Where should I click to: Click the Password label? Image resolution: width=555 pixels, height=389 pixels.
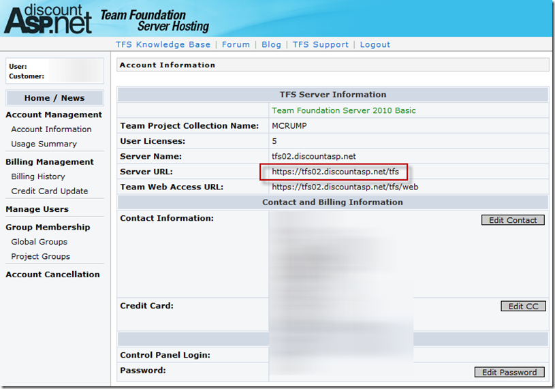click(142, 371)
